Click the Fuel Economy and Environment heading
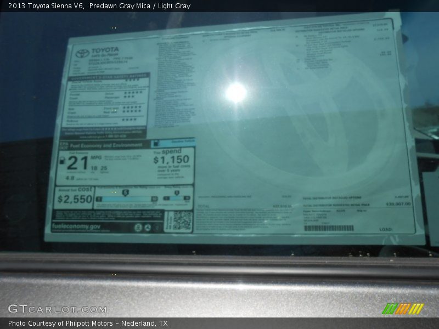The image size is (439, 329). tap(106, 145)
